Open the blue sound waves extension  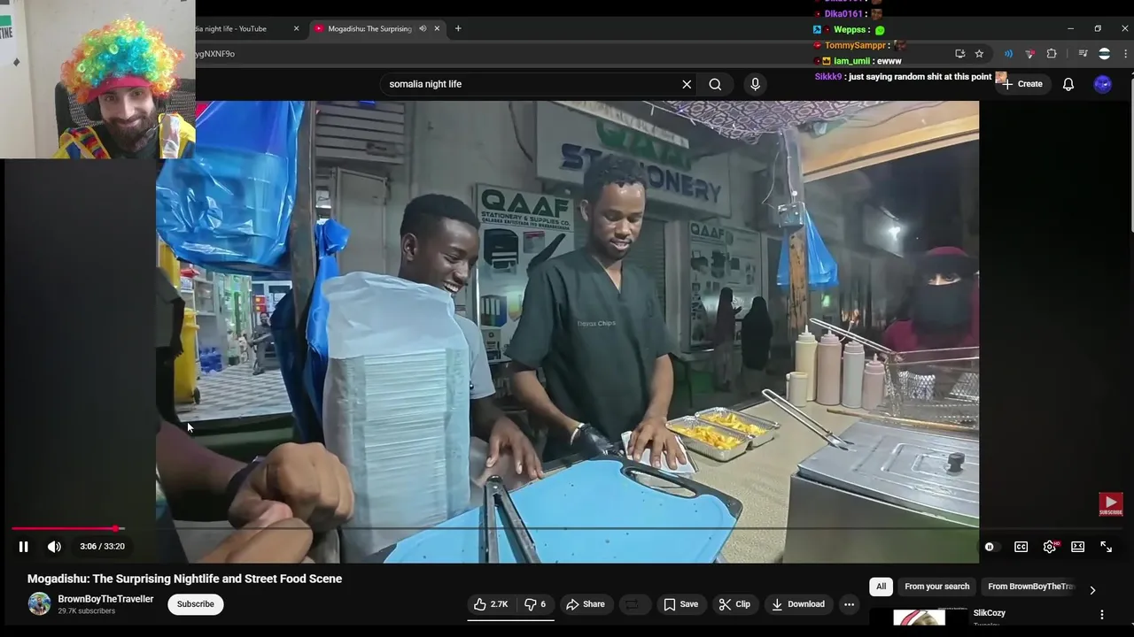[1008, 54]
